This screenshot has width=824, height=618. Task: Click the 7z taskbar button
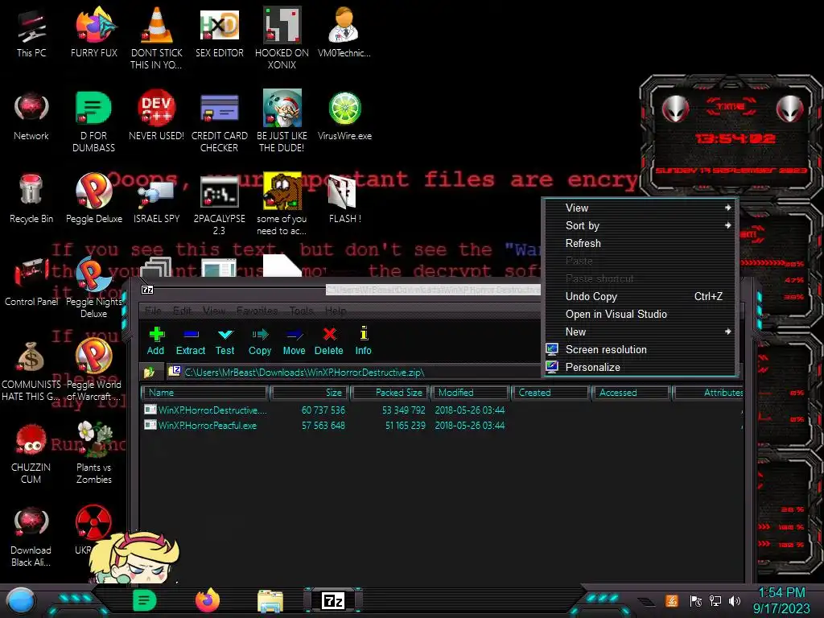click(333, 600)
